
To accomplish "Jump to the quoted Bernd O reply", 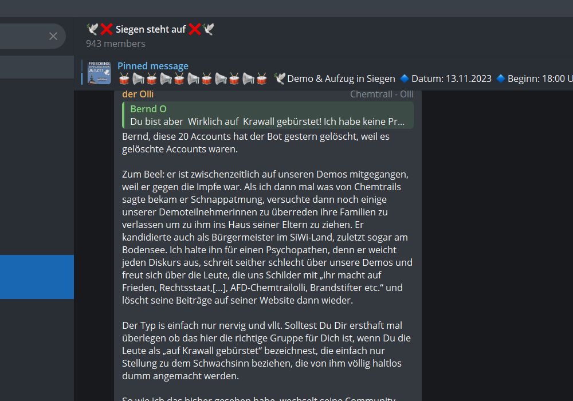I will (268, 115).
